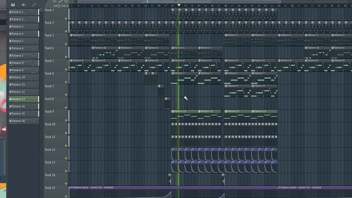This screenshot has width=352, height=198.
Task: Show automation clips in the picker
Action: click(34, 4)
